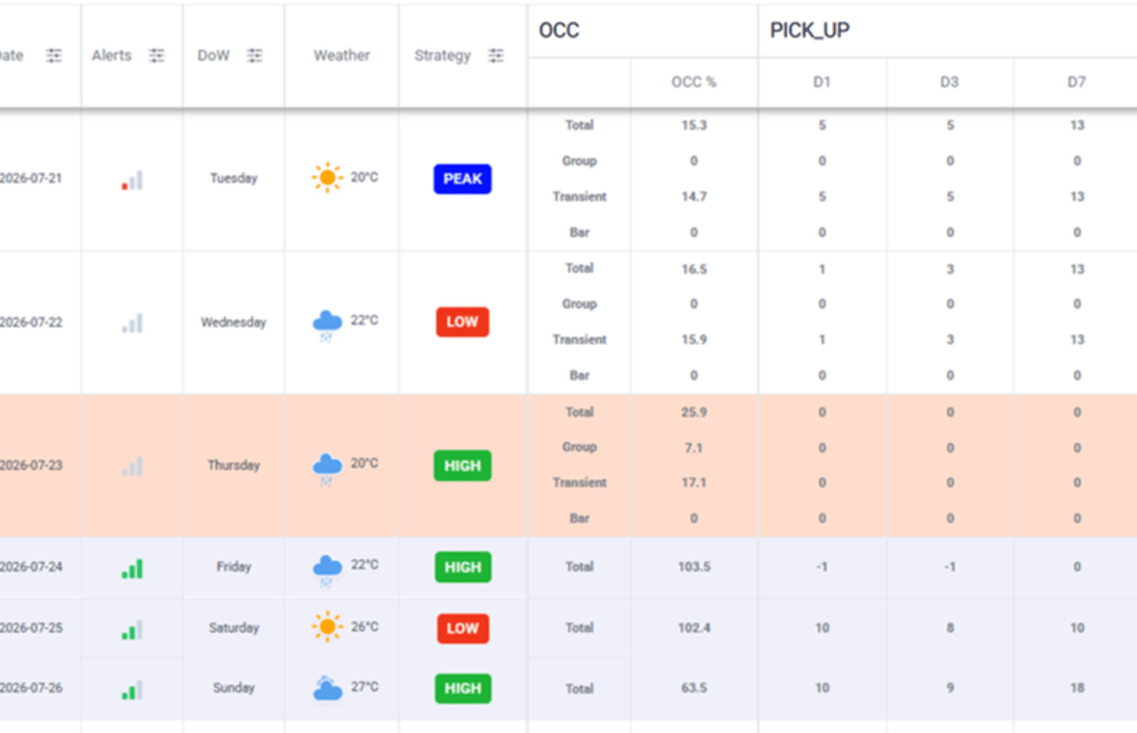Click the OCC group header
This screenshot has height=733, width=1137.
tap(559, 31)
